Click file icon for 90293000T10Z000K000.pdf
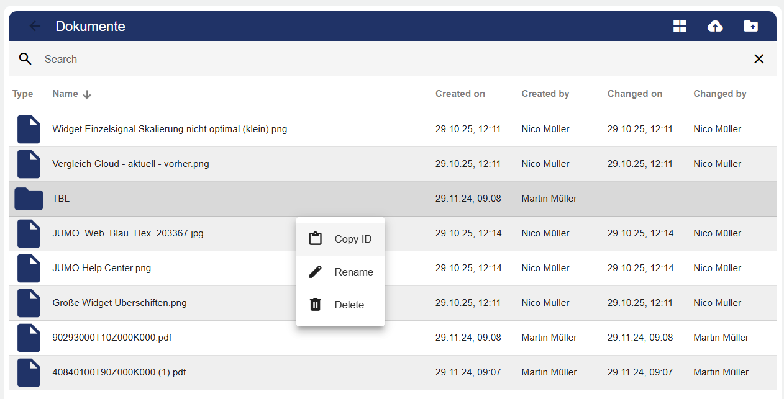 pyautogui.click(x=29, y=338)
